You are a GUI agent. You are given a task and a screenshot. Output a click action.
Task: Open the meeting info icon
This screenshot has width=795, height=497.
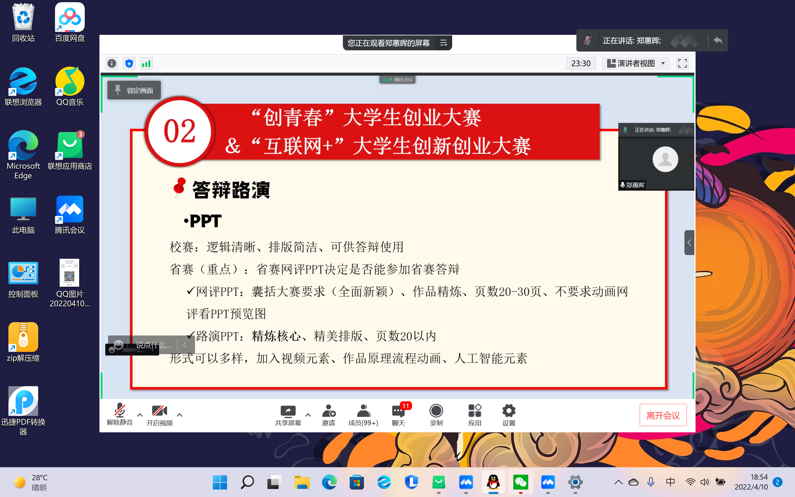[112, 63]
